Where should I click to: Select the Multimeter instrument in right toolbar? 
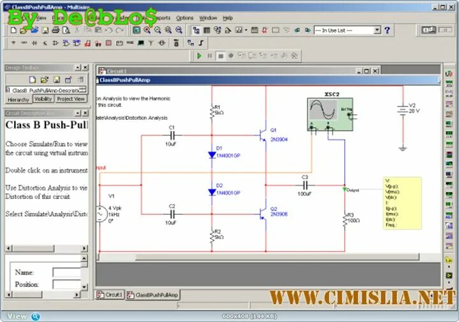pyautogui.click(x=449, y=73)
